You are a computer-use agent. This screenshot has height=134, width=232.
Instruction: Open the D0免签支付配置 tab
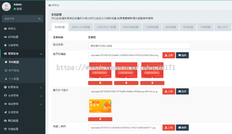[x=106, y=27]
